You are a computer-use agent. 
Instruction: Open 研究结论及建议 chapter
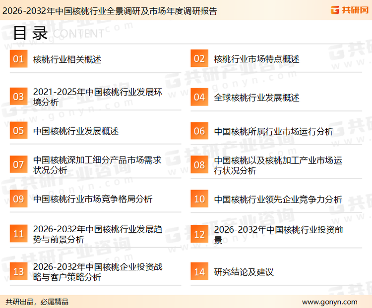point(244,272)
